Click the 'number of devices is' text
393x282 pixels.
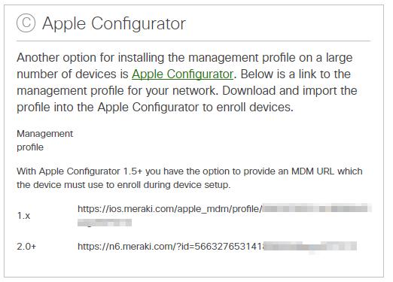point(72,74)
